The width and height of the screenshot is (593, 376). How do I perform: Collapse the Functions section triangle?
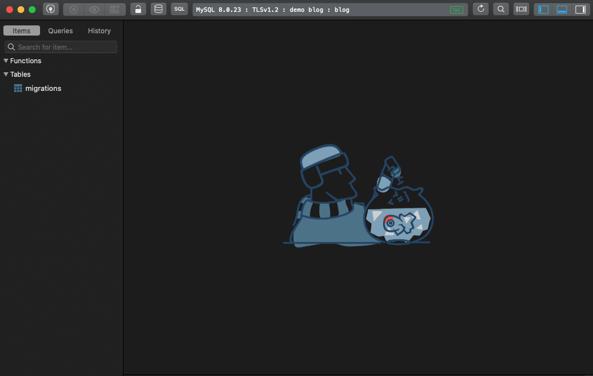click(6, 60)
